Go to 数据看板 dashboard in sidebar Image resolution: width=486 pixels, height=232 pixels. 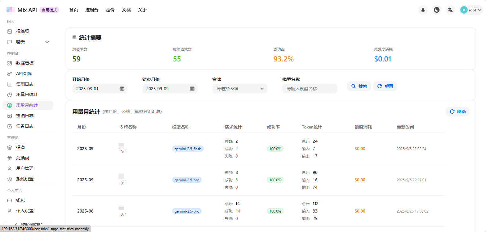click(x=25, y=63)
